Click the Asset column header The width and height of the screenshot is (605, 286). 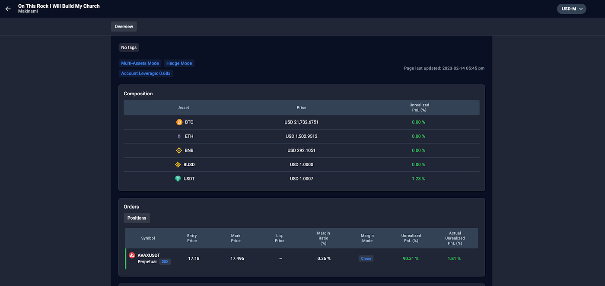184,108
